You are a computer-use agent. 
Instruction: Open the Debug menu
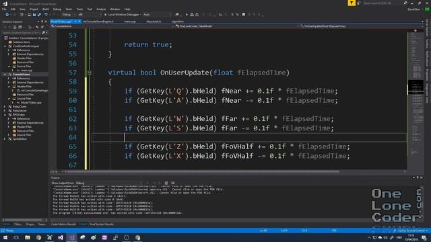[x=57, y=9]
